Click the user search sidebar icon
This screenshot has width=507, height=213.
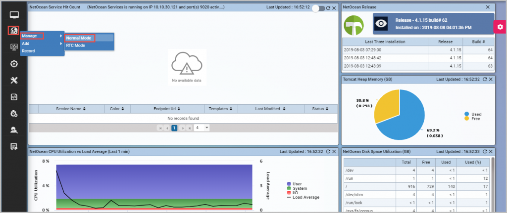[14, 130]
